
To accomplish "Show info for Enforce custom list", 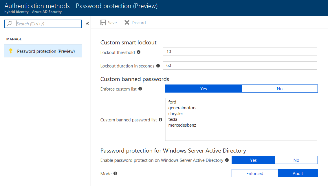I will click(x=140, y=89).
